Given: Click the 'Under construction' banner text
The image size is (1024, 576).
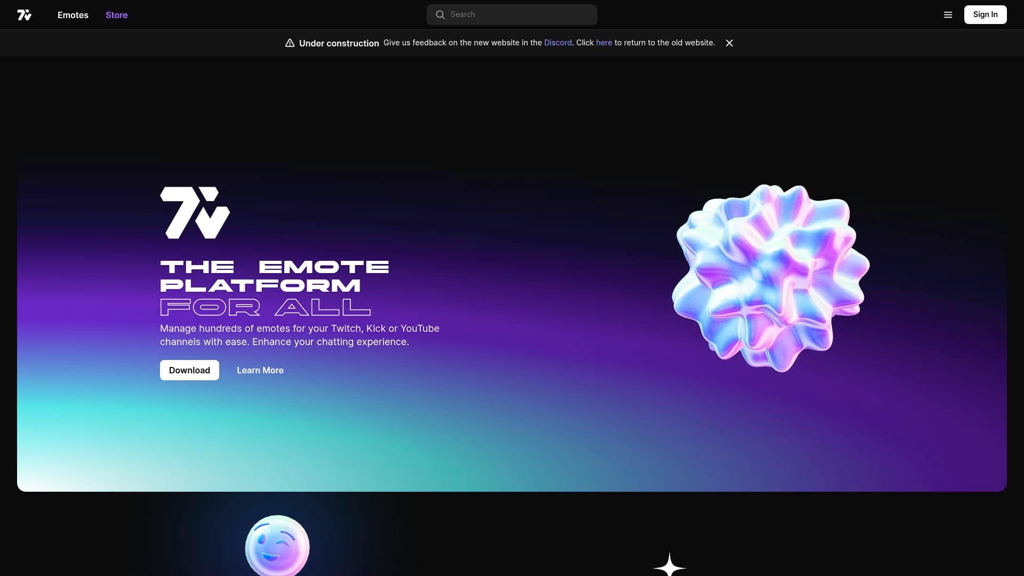Looking at the screenshot, I should click(339, 43).
